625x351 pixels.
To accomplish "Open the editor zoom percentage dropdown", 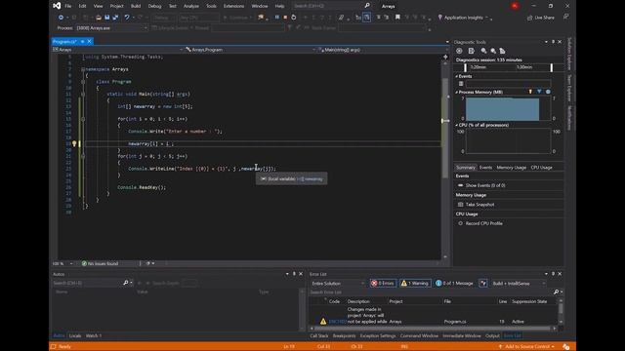I will (71, 263).
